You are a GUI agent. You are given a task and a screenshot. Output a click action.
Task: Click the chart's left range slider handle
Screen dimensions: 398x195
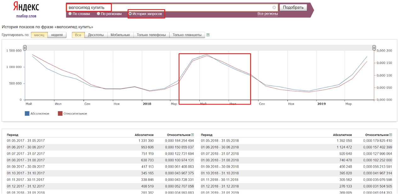tap(25, 48)
